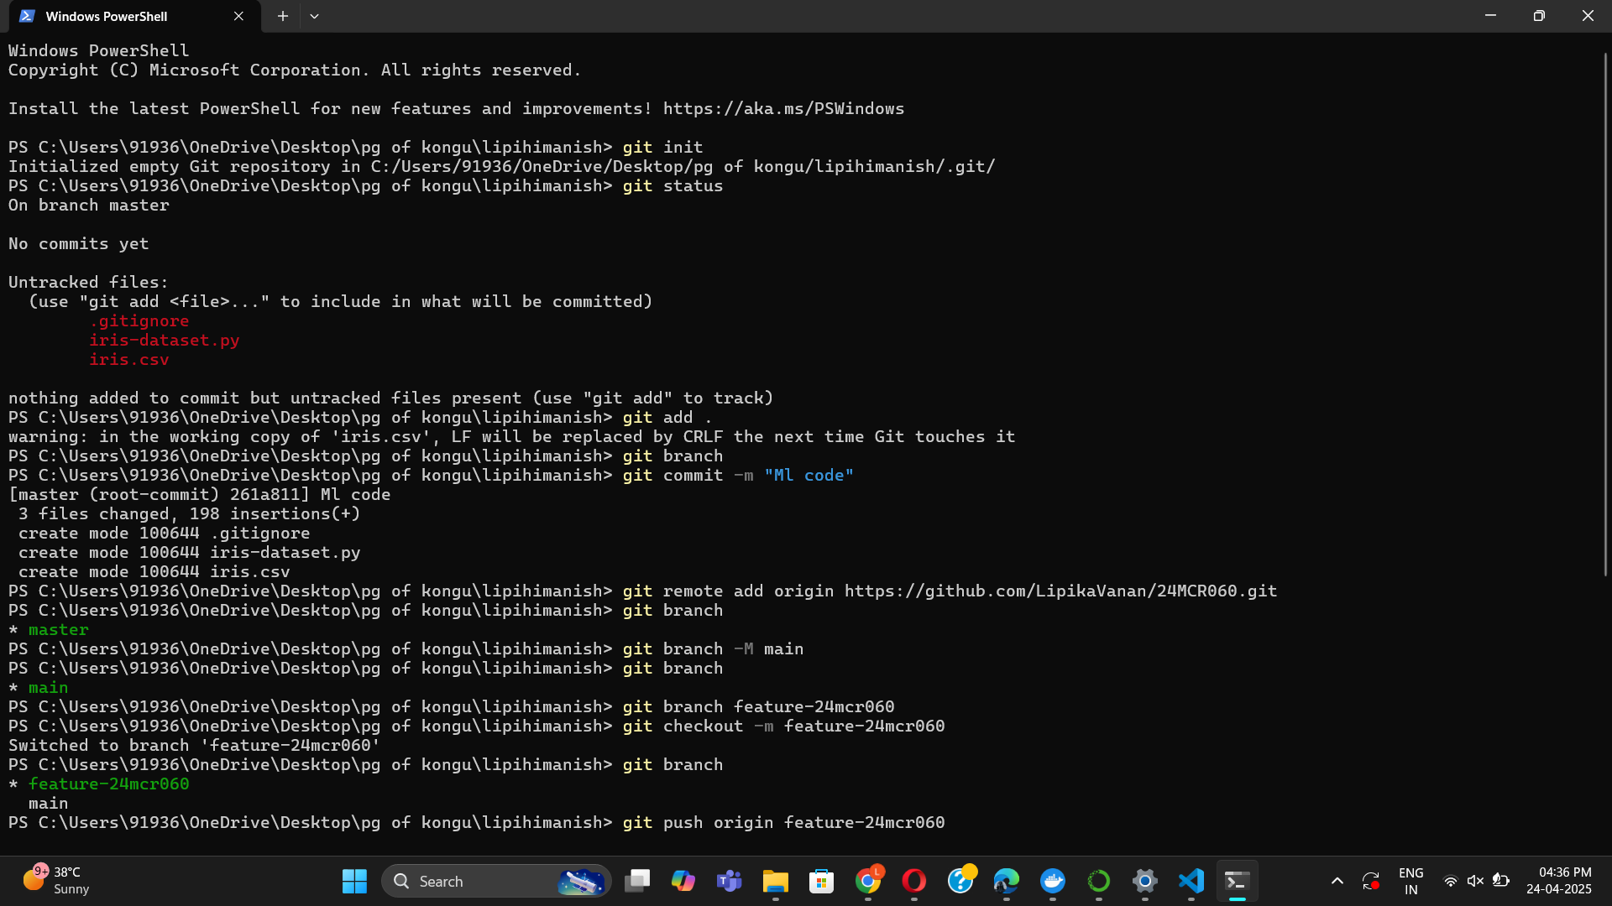This screenshot has width=1612, height=906.
Task: Click the 'No commits yet' text
Action: coord(79,244)
